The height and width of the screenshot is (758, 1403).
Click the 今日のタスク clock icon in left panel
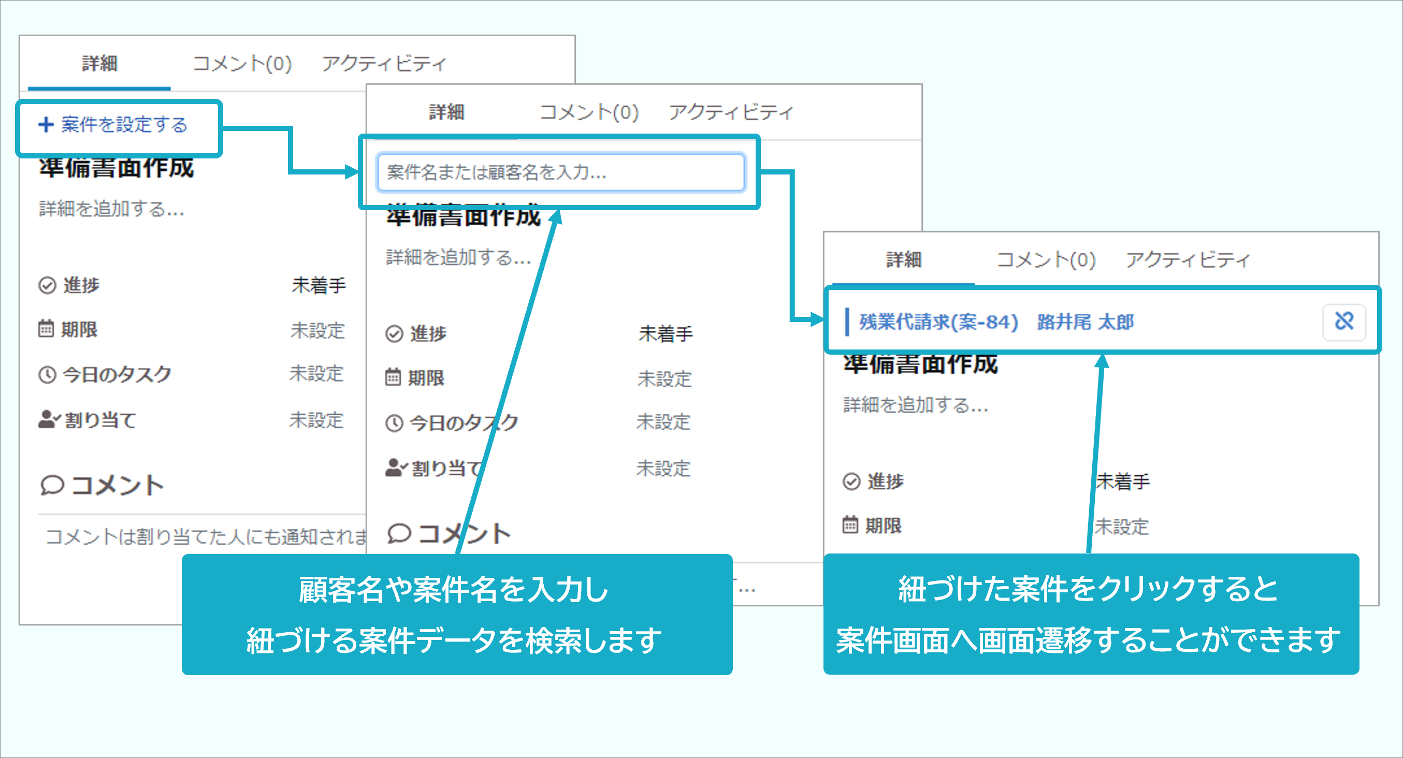[x=47, y=375]
